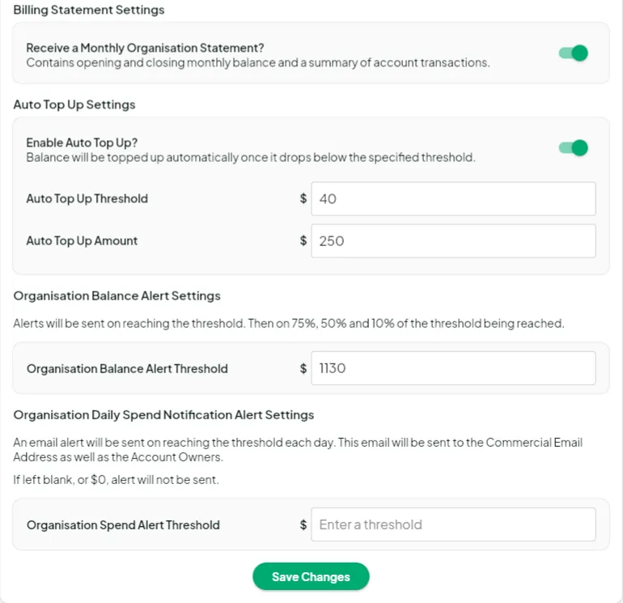Image resolution: width=623 pixels, height=603 pixels.
Task: Click the Organisation Balance Alert Settings heading
Action: 117,296
